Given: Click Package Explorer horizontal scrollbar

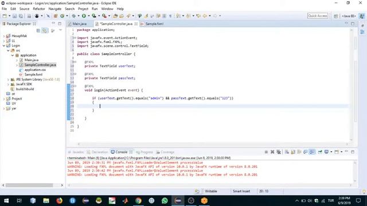Looking at the screenshot, I should (x=29, y=185).
